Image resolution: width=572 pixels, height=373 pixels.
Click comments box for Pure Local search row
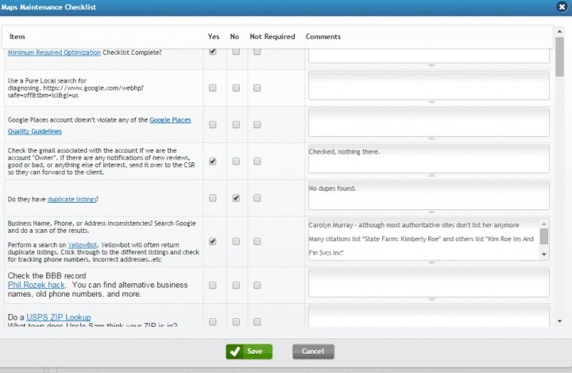tap(429, 85)
